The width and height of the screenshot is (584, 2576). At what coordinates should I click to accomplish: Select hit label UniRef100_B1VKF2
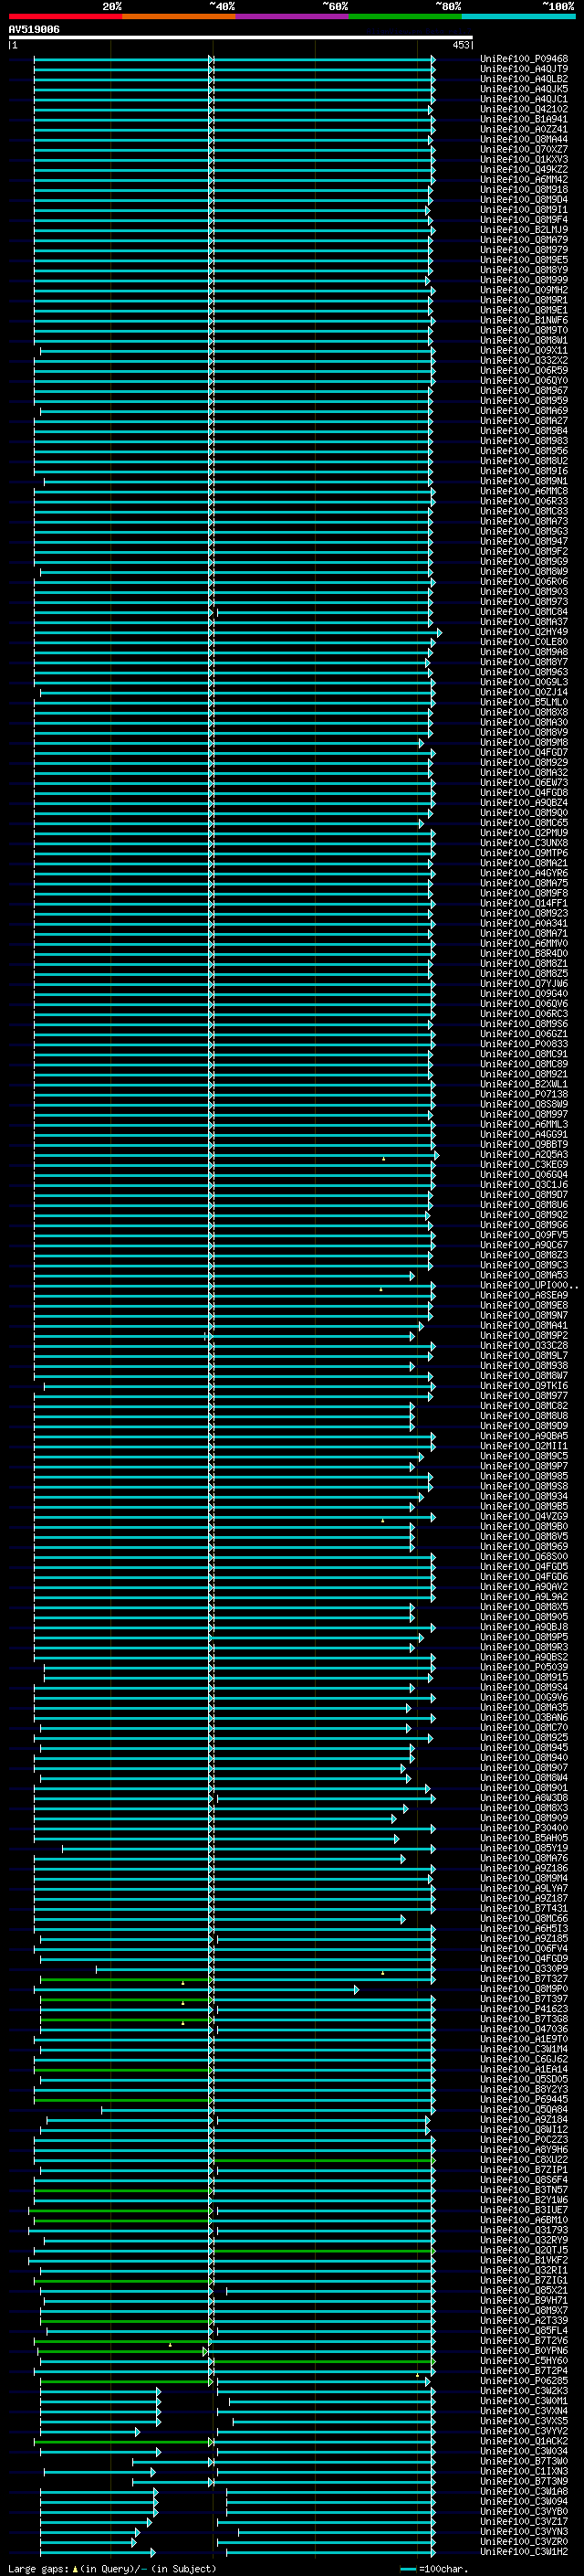pos(524,2260)
